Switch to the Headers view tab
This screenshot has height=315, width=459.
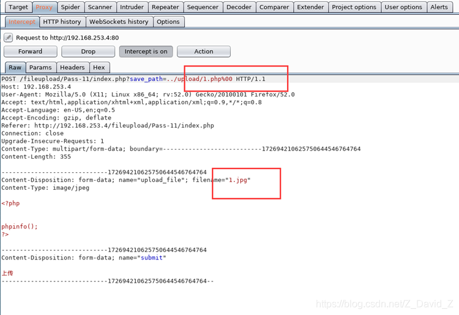tap(72, 67)
